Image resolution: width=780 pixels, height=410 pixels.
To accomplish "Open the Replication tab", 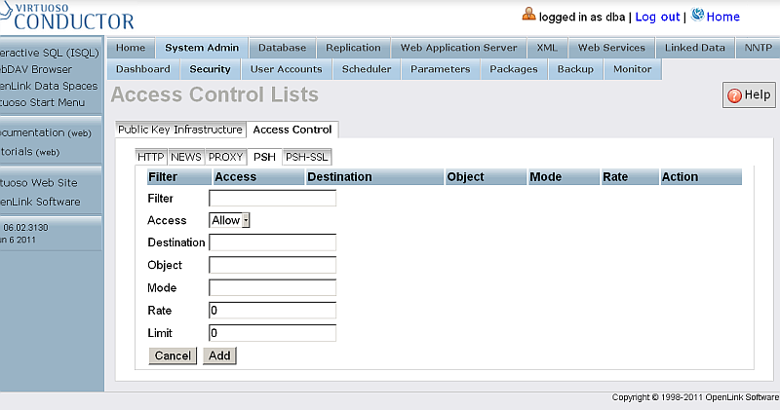I will point(353,48).
